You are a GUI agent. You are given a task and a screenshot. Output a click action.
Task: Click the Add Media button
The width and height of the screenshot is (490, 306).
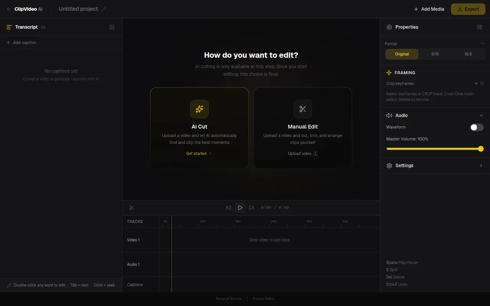429,9
